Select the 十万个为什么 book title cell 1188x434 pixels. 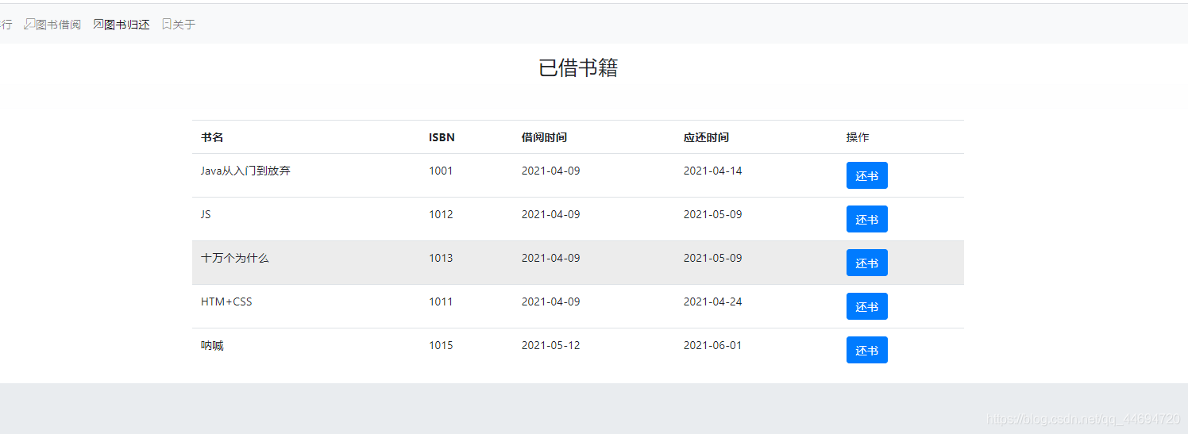click(x=235, y=258)
